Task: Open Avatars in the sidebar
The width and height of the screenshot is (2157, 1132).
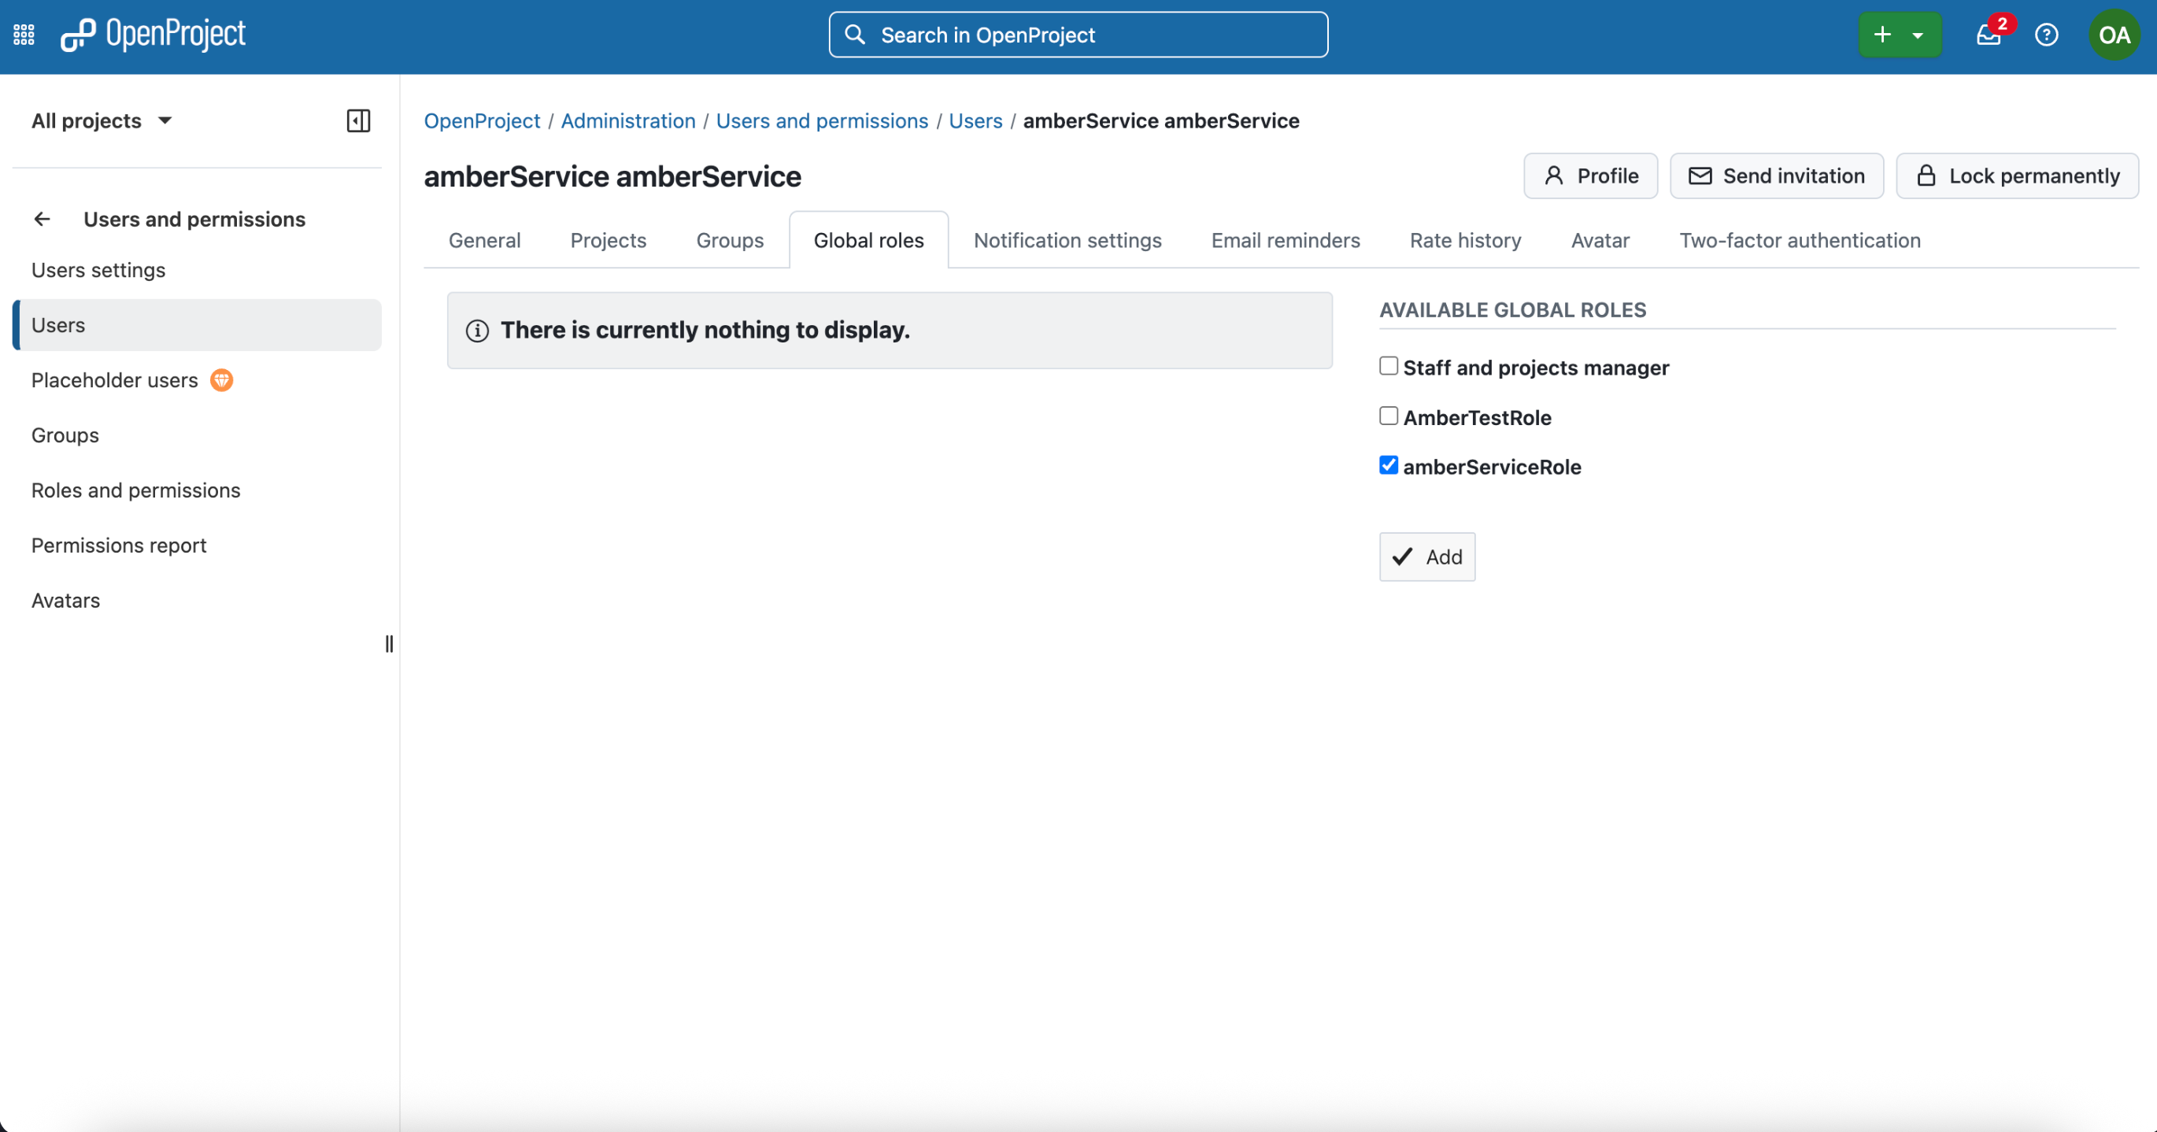Action: point(197,601)
